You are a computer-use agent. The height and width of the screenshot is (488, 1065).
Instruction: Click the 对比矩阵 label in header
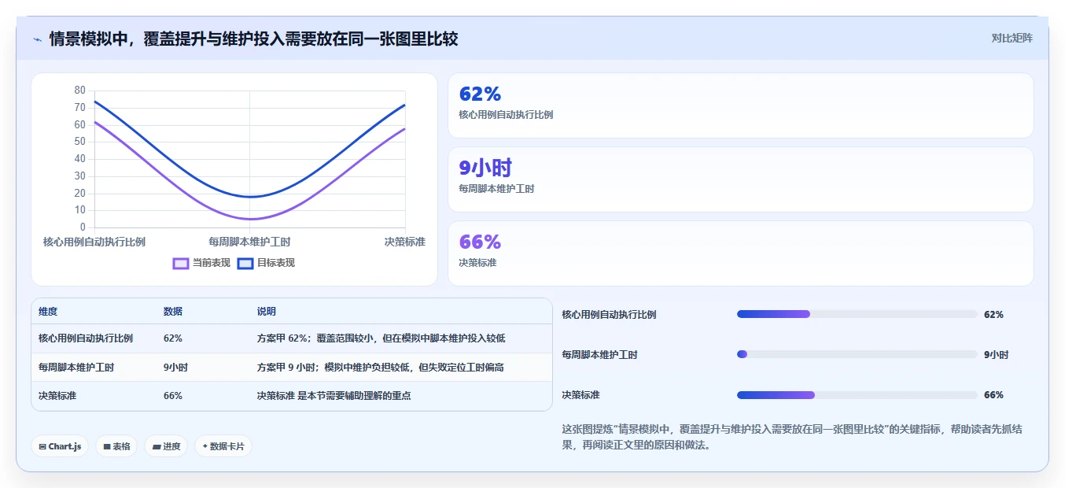click(x=1012, y=38)
